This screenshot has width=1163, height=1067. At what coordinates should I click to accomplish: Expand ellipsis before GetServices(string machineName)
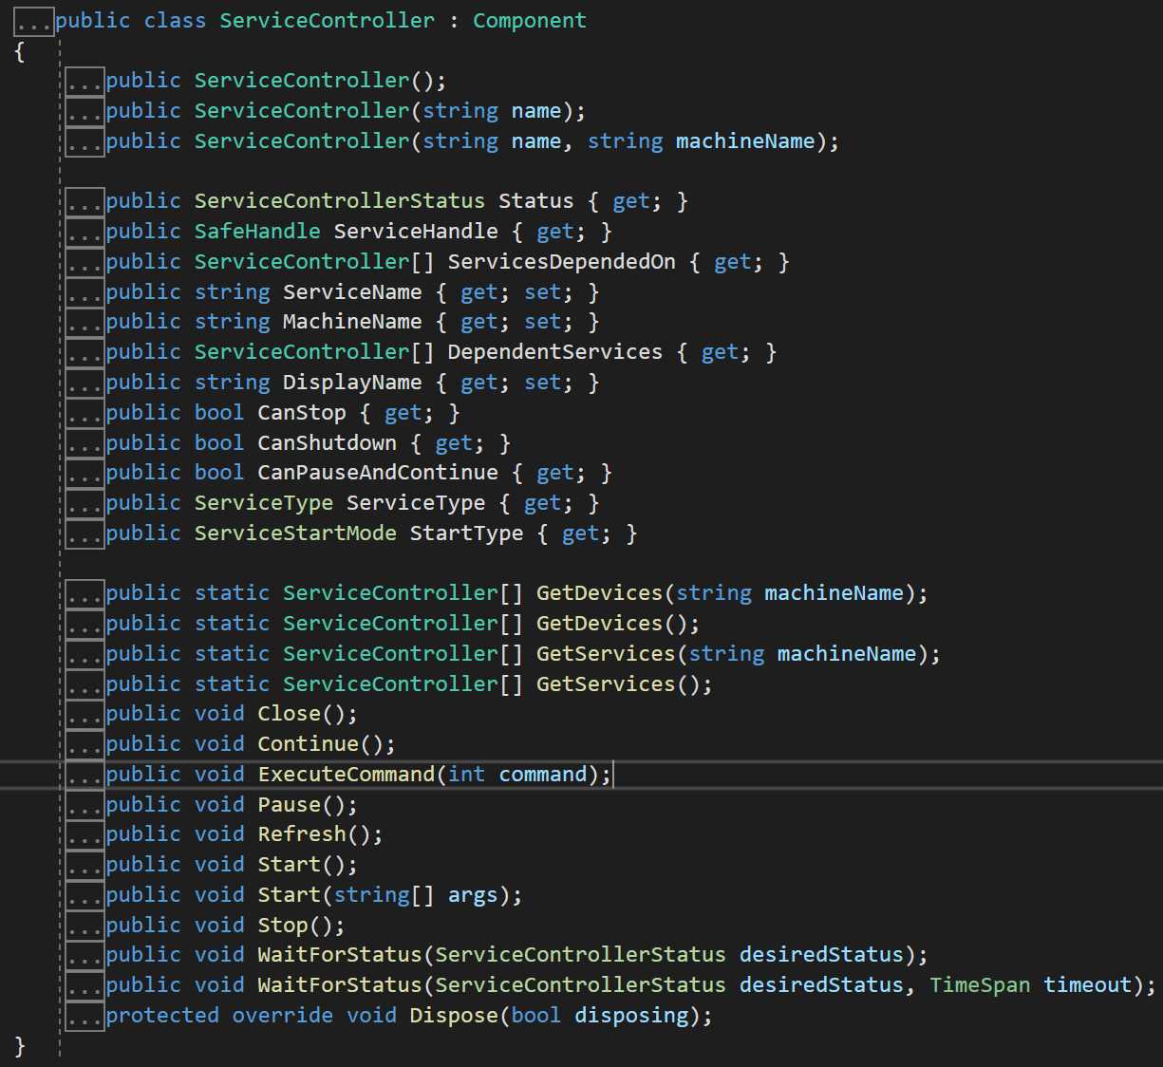point(85,655)
